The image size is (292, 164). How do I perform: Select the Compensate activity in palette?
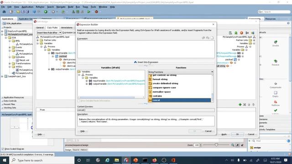pyautogui.click(x=276, y=85)
